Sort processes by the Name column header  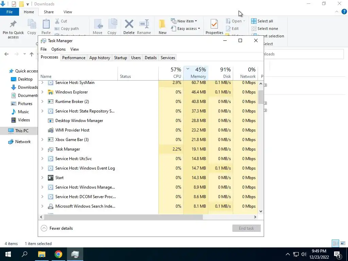(78, 73)
